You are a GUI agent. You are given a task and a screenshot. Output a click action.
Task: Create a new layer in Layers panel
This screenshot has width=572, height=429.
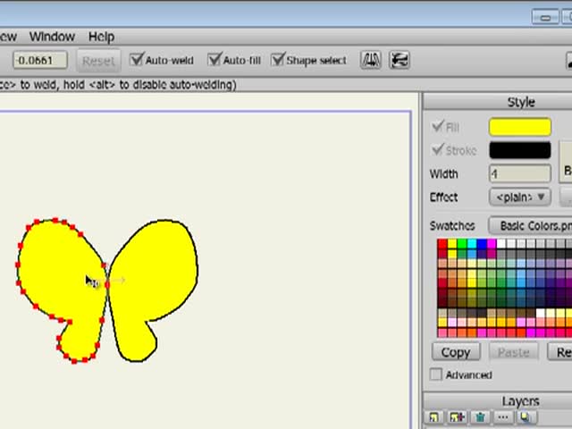tap(434, 417)
